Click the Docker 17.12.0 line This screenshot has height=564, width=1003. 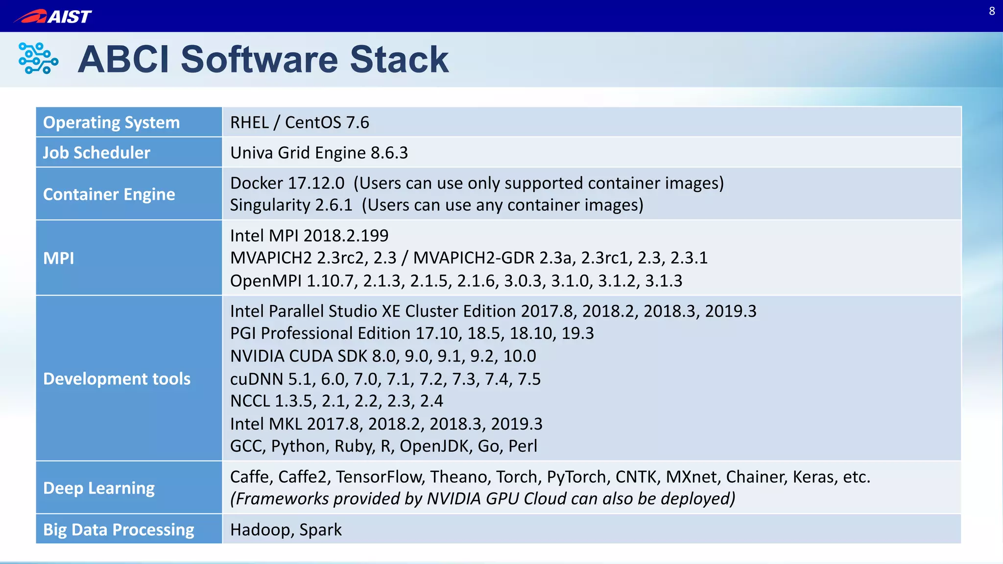477,183
